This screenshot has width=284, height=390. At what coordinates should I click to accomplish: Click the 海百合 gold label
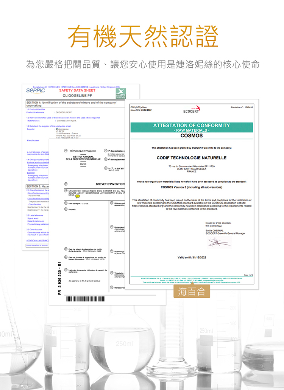click(192, 291)
